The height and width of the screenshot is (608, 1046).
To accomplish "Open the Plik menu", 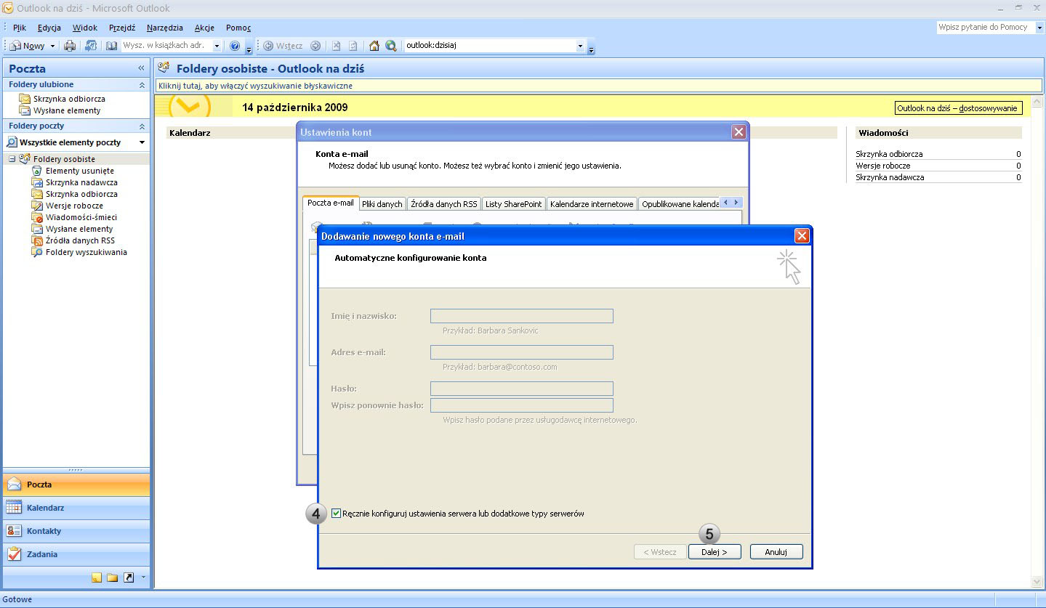I will 20,28.
